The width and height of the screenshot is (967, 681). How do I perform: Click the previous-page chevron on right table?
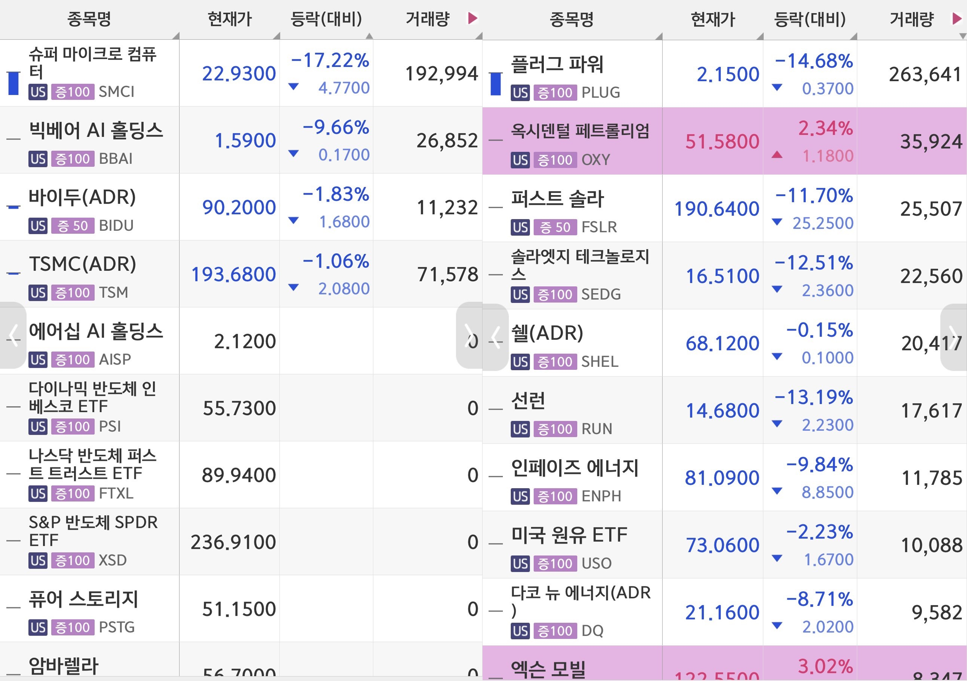(x=496, y=337)
